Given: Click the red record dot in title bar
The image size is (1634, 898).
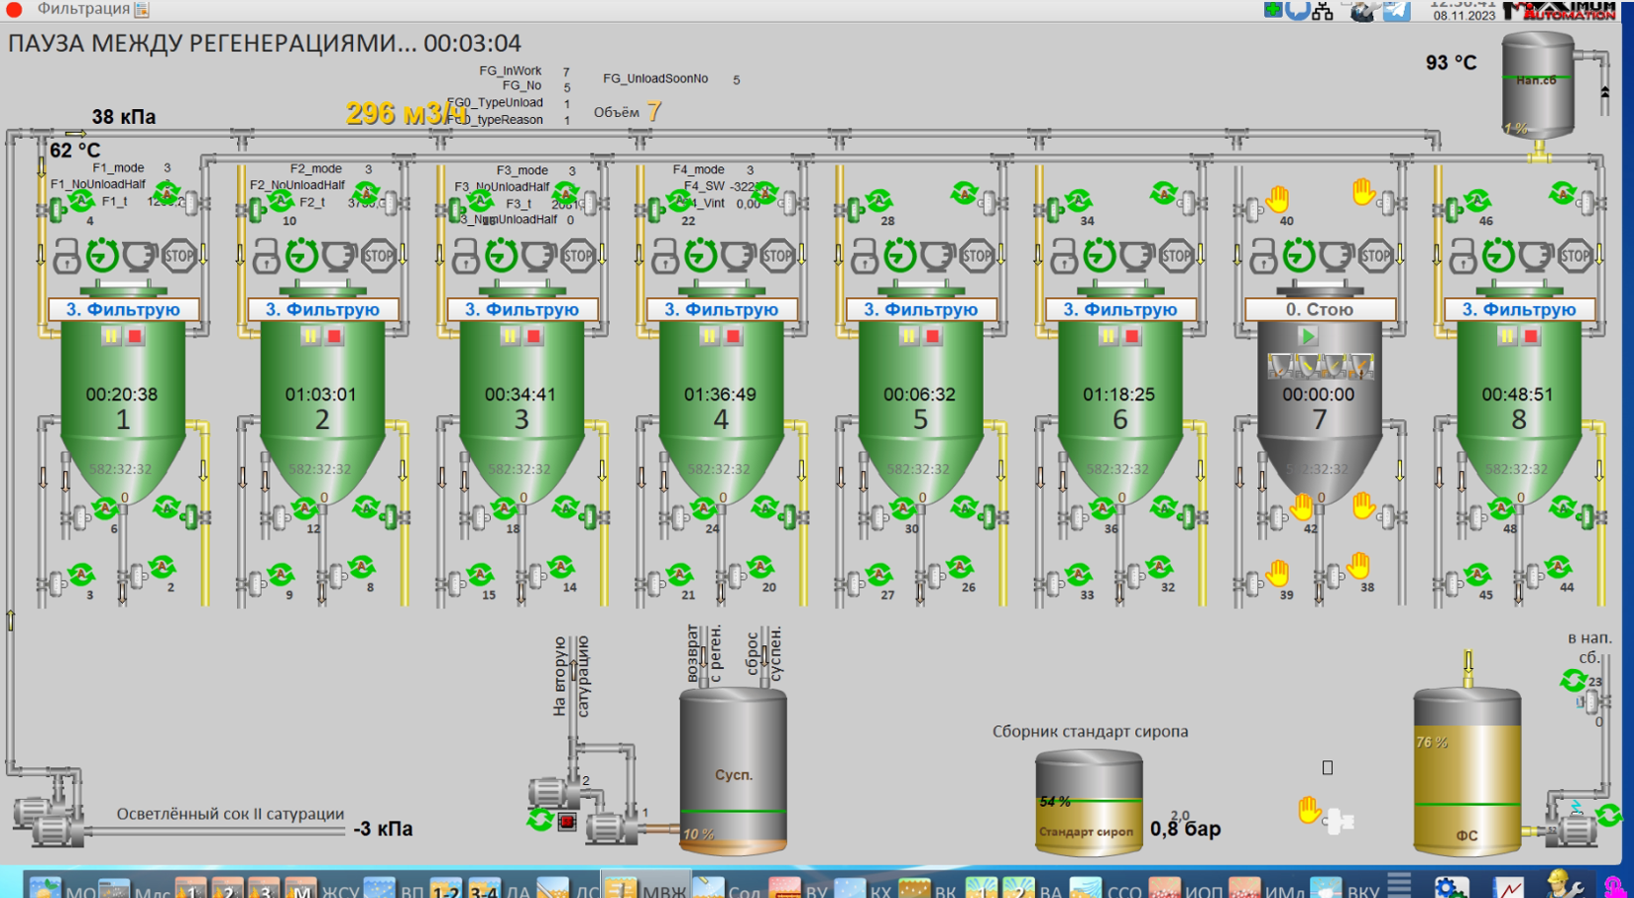Looking at the screenshot, I should click(x=14, y=9).
